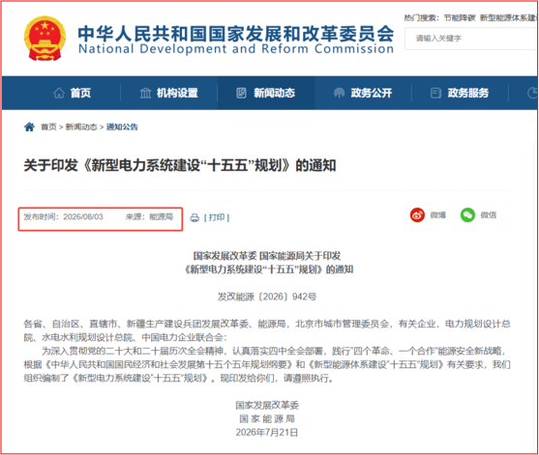539x455 pixels.
Task: Share via the WeChat icon
Action: (467, 215)
